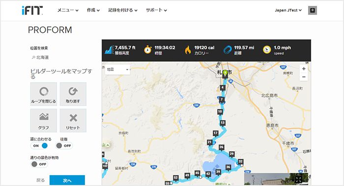Viewport: 344px width, 186px height.
Task: Click the Undo (取り消す) arrow icon
Action: pos(73,92)
